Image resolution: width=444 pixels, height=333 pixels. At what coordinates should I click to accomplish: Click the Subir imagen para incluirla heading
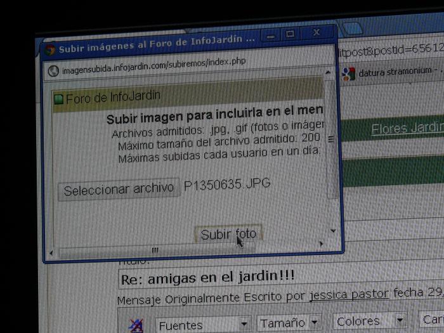[214, 115]
